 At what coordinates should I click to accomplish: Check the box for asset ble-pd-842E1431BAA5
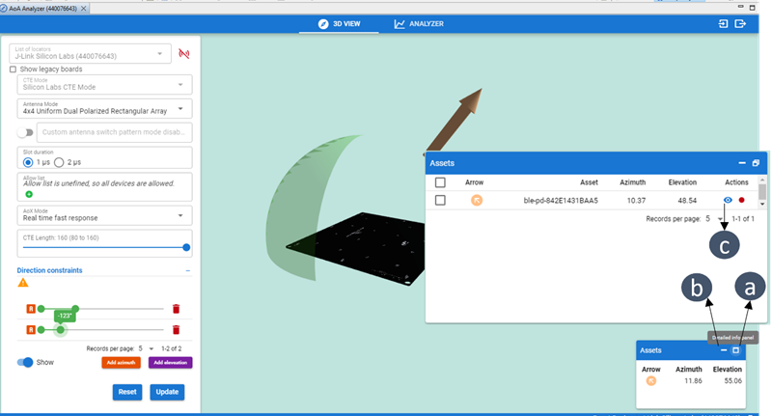(440, 201)
